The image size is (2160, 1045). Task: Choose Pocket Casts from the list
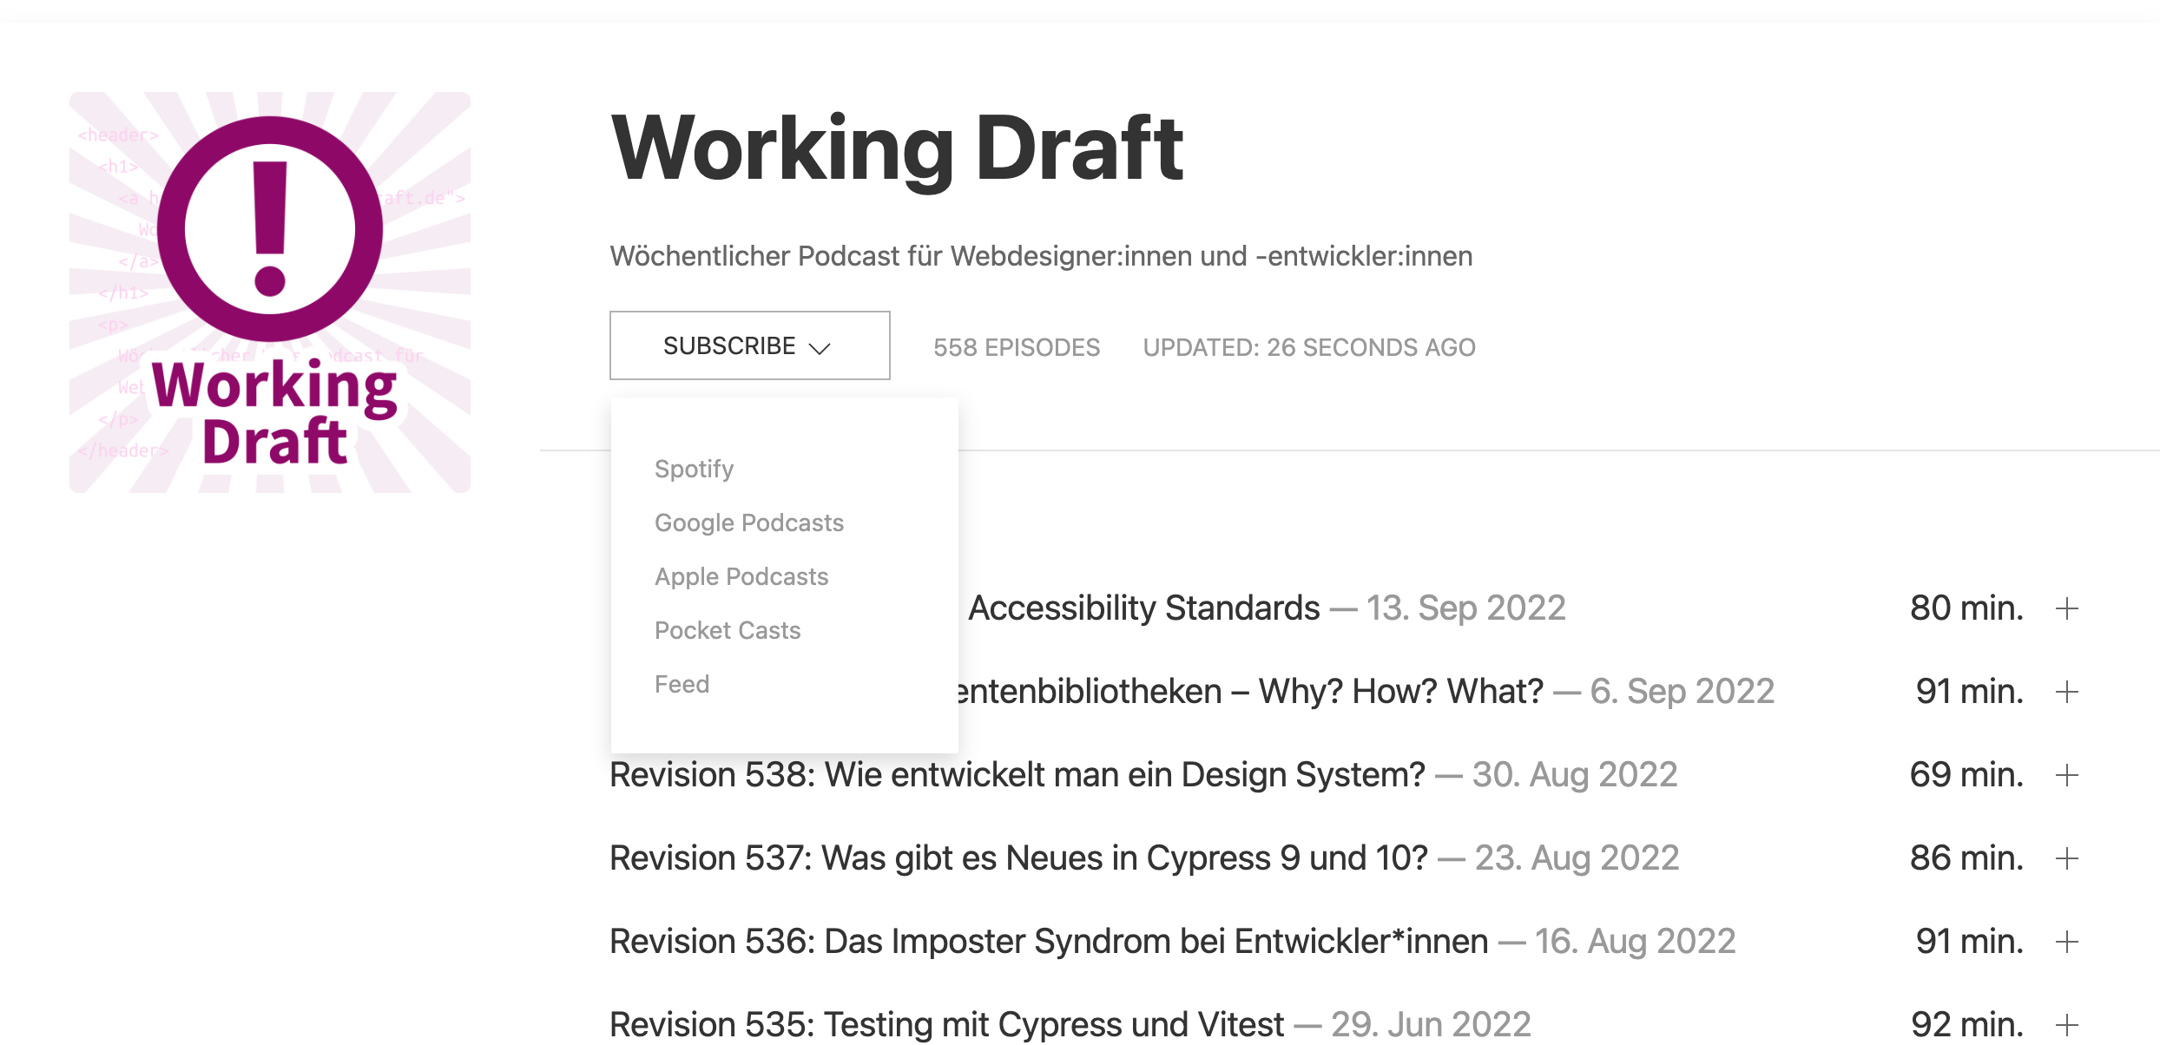728,630
